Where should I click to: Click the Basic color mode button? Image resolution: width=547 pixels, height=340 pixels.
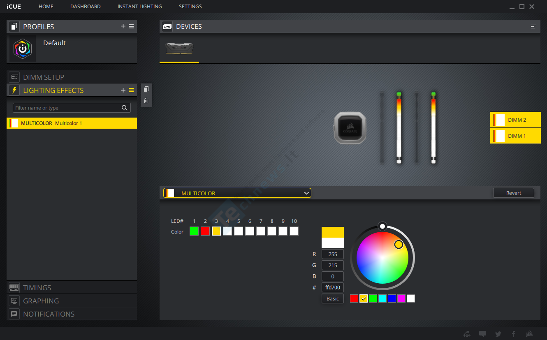click(333, 298)
